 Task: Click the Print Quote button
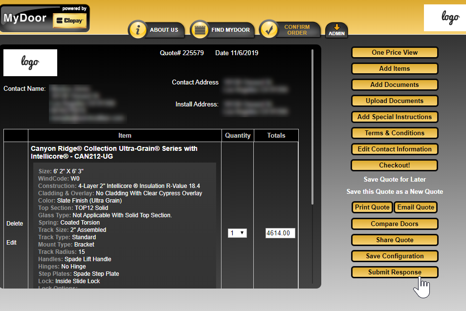(372, 207)
